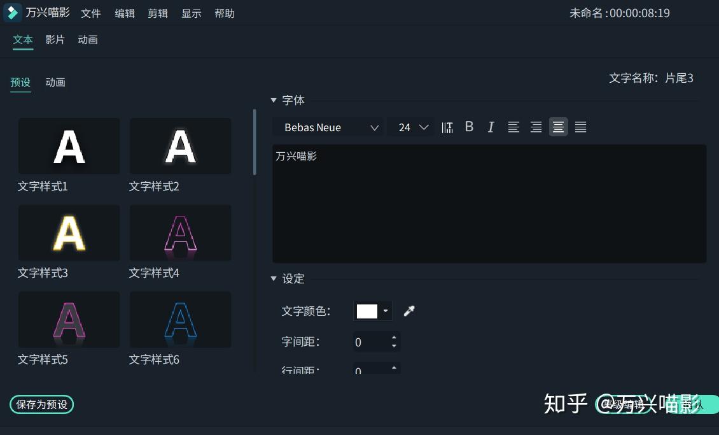Viewport: 719px width, 435px height.
Task: Click the 万兴喵影 app logo icon
Action: (12, 13)
